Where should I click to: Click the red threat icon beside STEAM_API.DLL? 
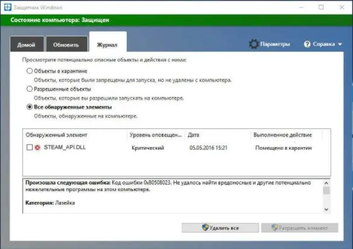pyautogui.click(x=37, y=148)
